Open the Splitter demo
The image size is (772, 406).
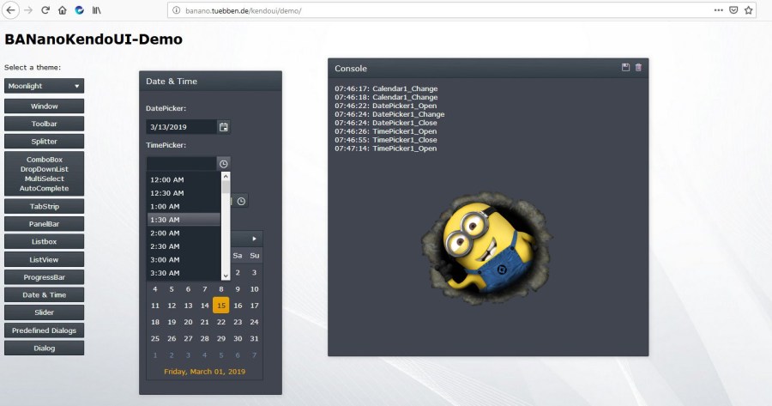[x=44, y=141]
